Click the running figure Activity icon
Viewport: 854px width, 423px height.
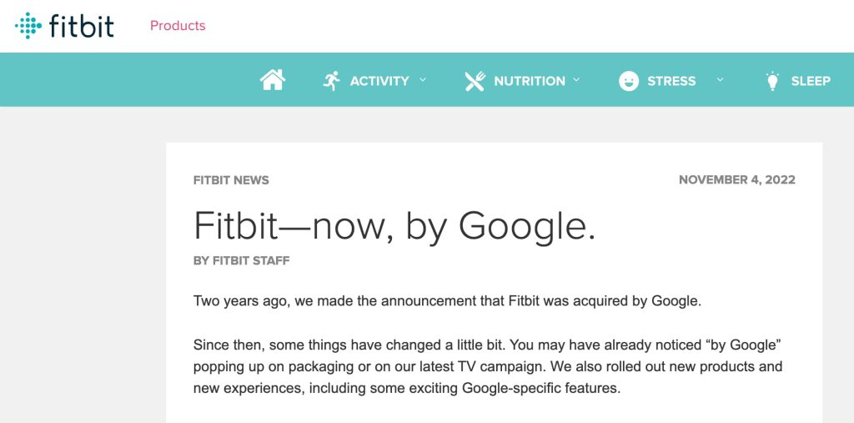point(332,81)
